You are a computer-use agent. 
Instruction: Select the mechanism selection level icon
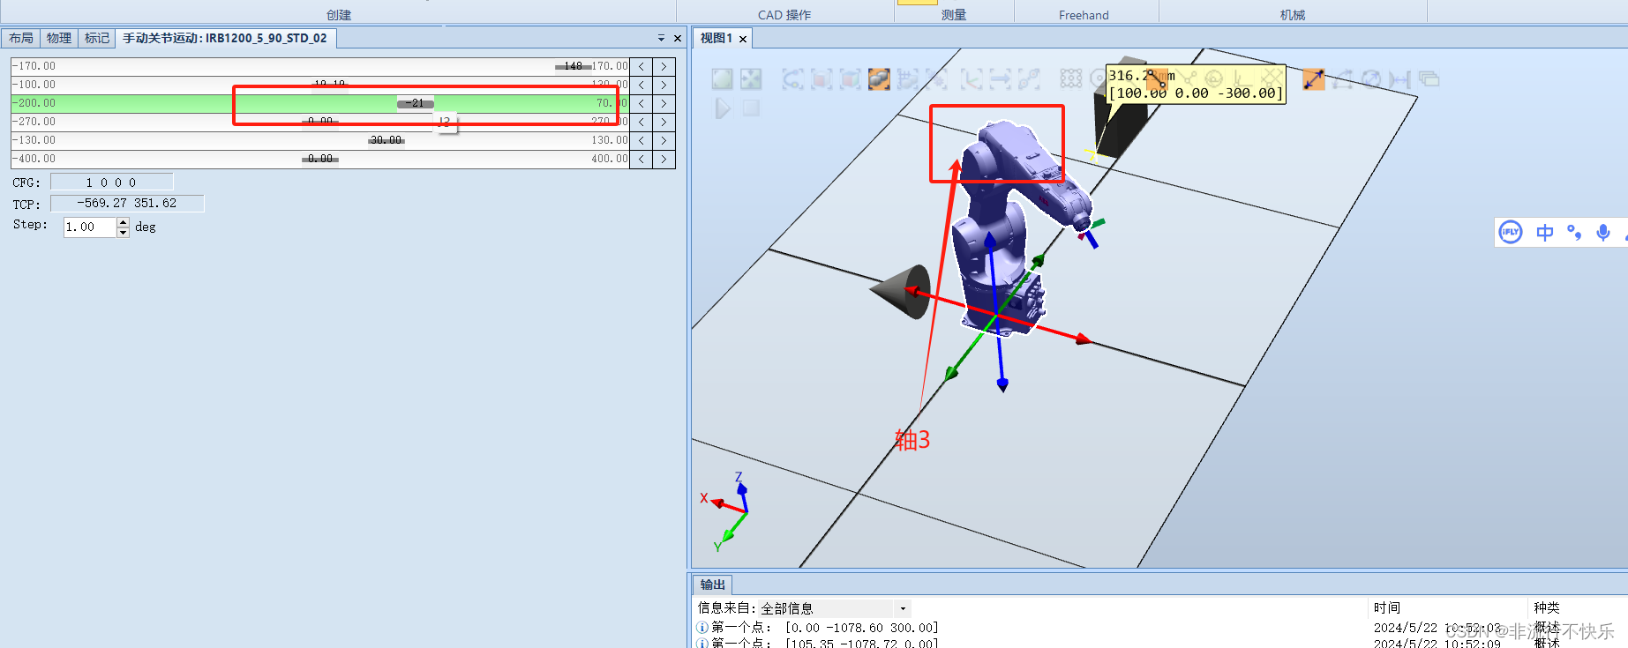click(x=937, y=79)
